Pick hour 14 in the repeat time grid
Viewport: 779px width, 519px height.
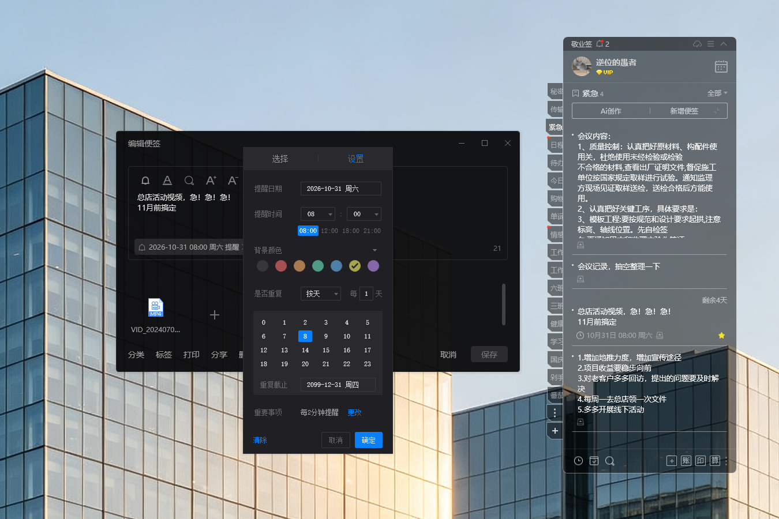305,350
